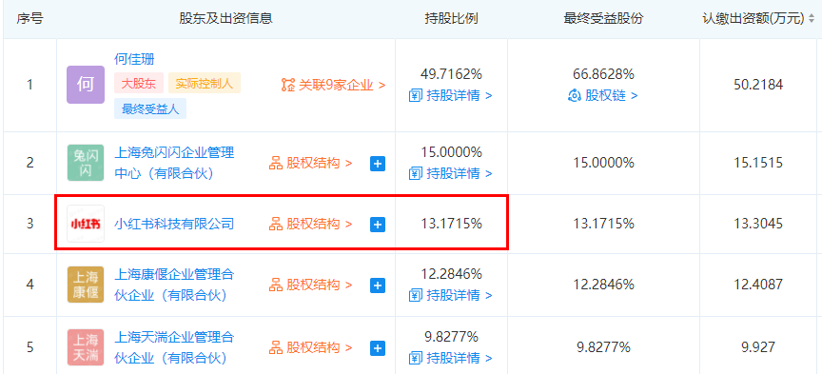The image size is (822, 374).
Task: Click the 13.1715% 持股比例 cell for 小红书
Action: coord(451,224)
